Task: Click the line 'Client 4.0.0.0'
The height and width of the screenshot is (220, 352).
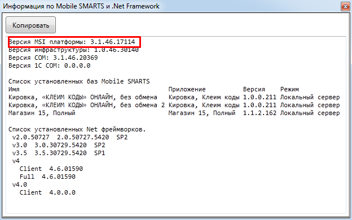Action: (x=47, y=192)
